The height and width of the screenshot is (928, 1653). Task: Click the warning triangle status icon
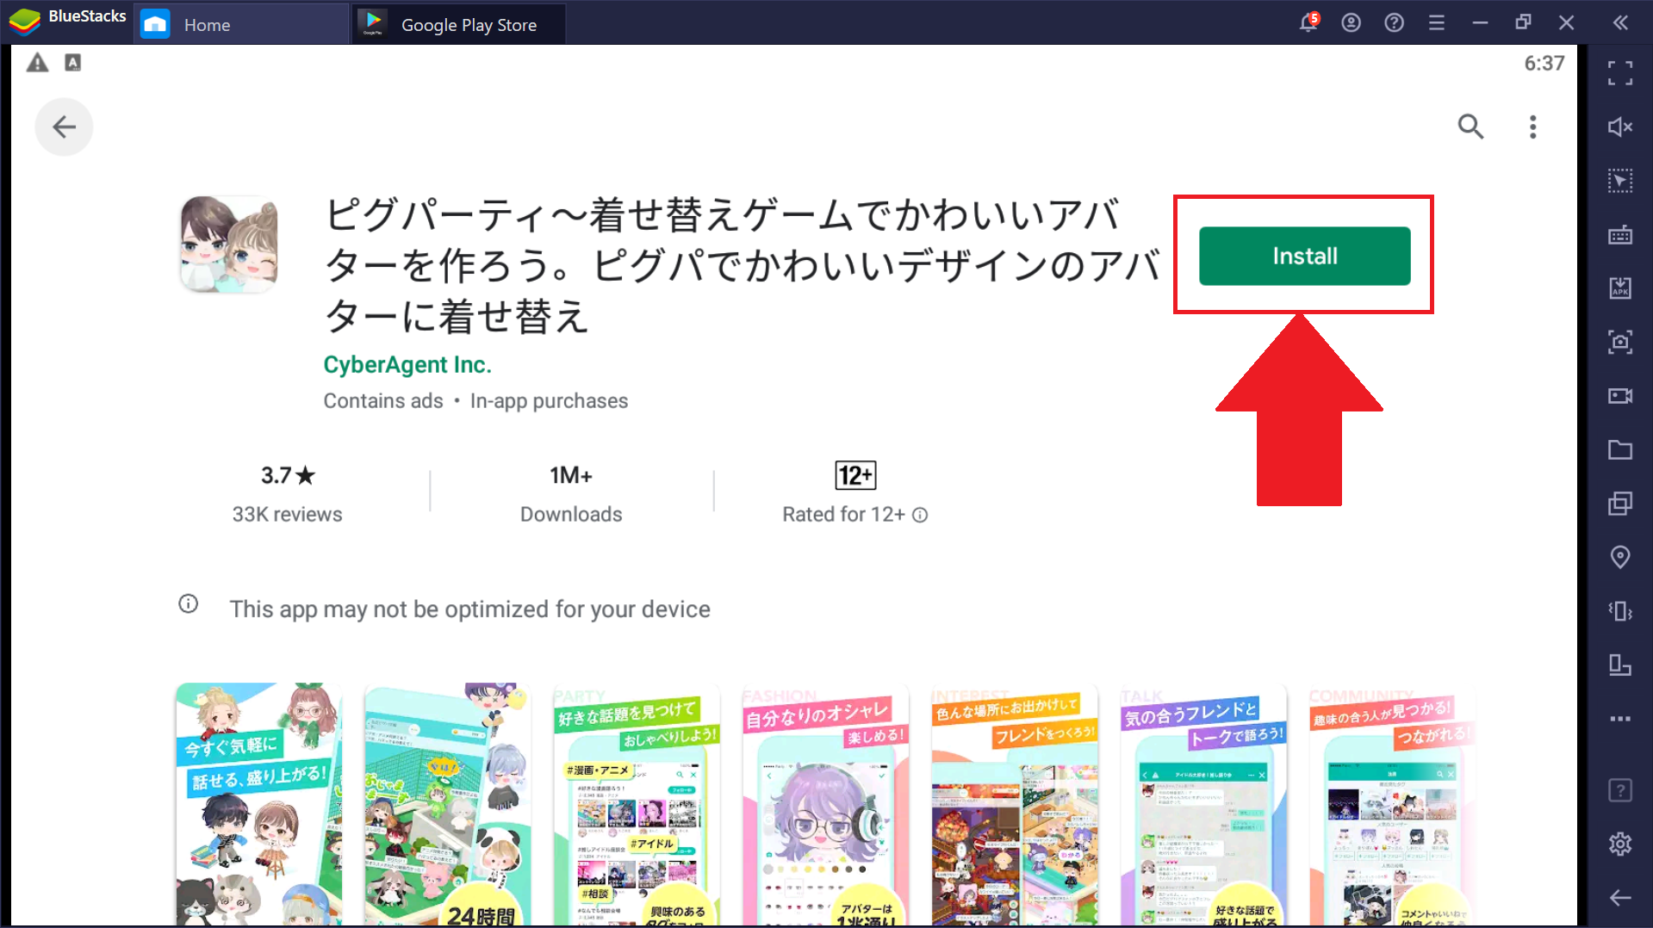(37, 63)
